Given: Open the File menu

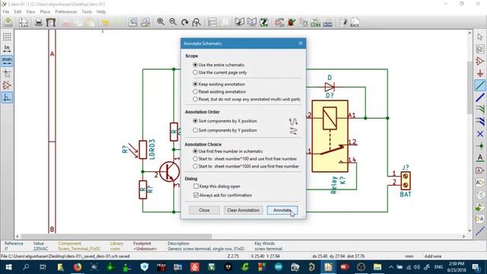Looking at the screenshot, I should click(x=6, y=12).
